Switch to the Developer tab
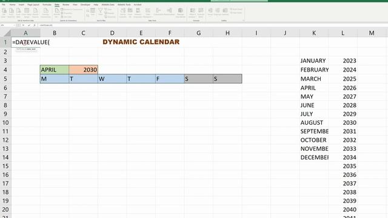Screen dimensions: 388x218 (85, 4)
